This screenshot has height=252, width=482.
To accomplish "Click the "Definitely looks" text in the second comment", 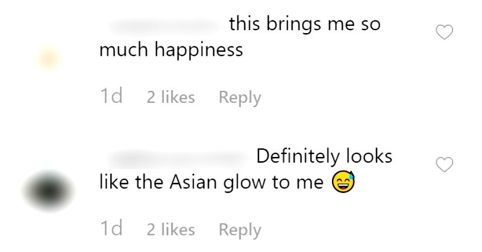I will click(324, 158).
